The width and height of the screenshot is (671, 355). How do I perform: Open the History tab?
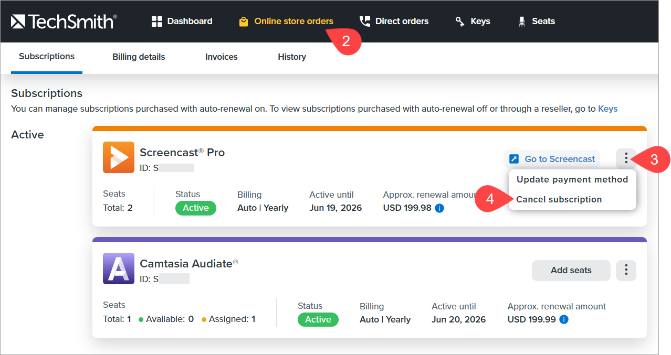[291, 57]
